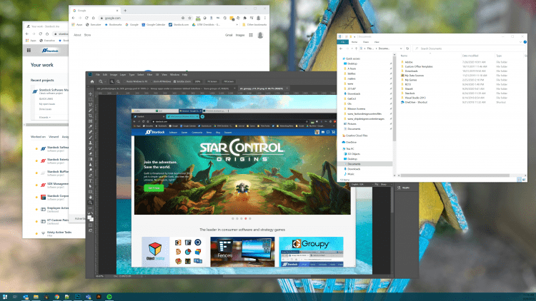
Task: Click the Fit Screen button
Action: 212,82
